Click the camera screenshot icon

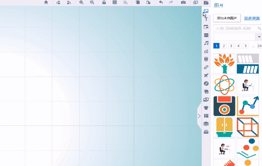pyautogui.click(x=183, y=3)
